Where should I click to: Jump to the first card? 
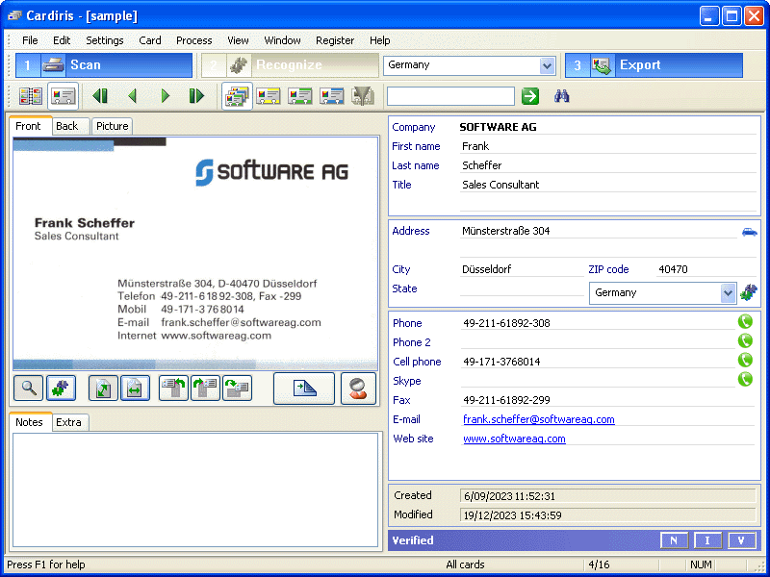tap(100, 96)
